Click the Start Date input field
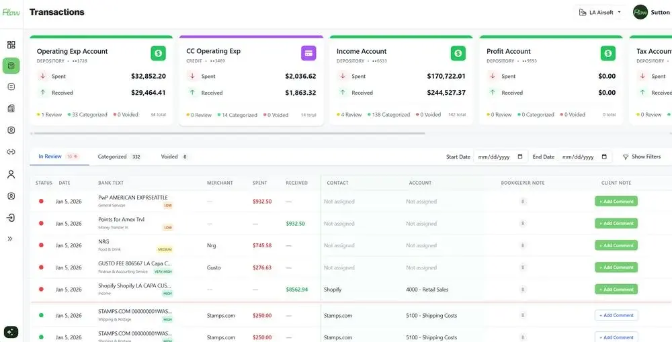 coord(500,157)
